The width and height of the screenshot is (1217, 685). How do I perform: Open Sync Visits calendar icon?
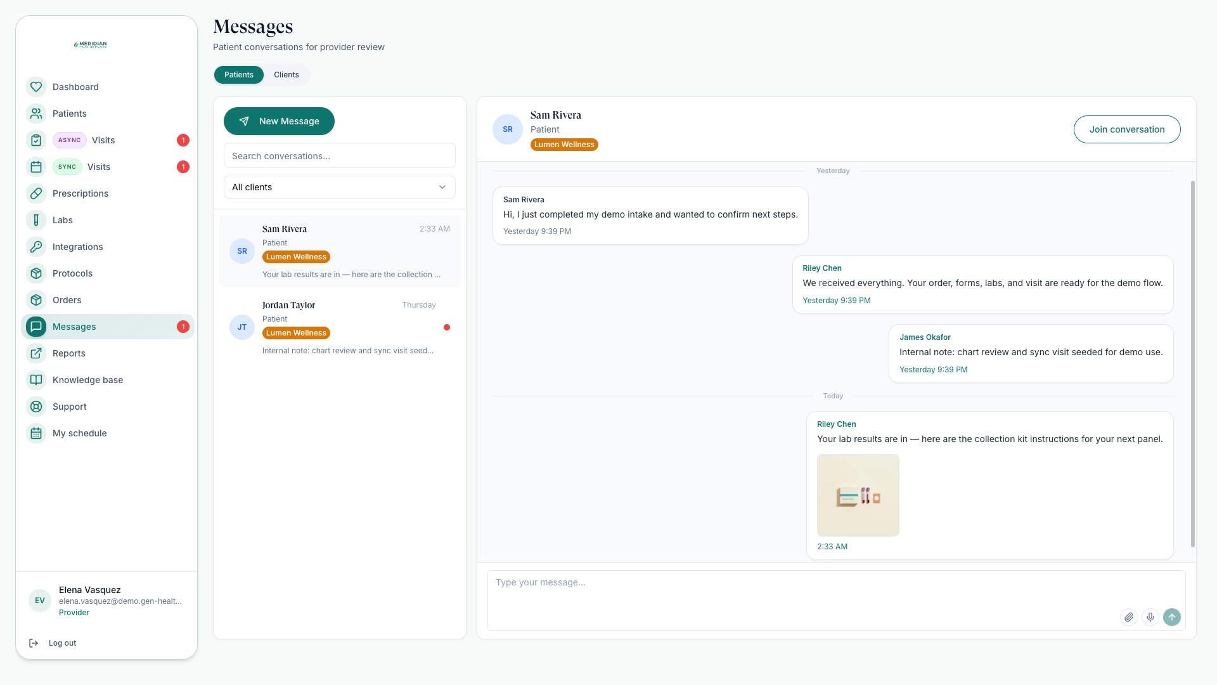(36, 167)
